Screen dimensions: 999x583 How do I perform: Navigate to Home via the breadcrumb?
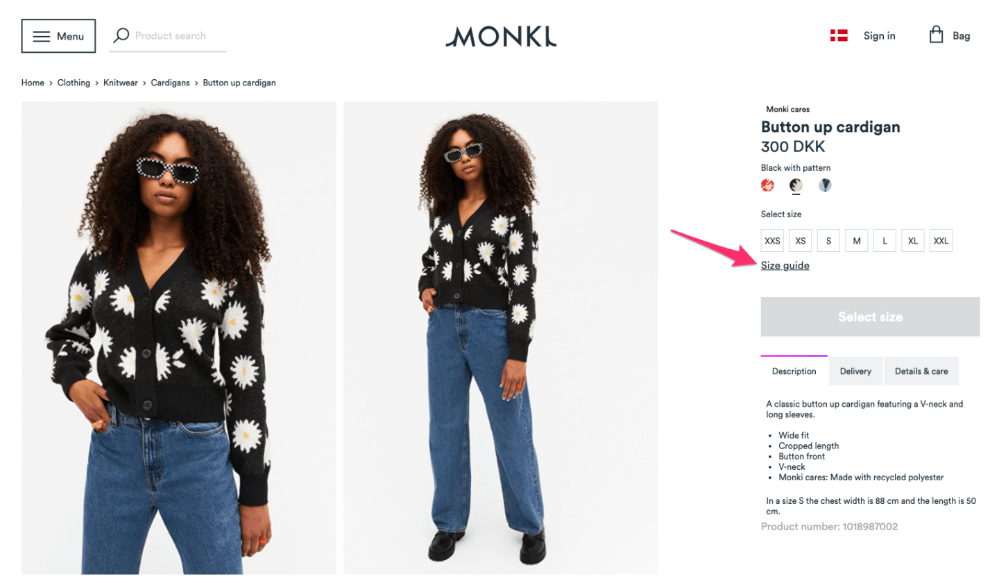pos(32,82)
